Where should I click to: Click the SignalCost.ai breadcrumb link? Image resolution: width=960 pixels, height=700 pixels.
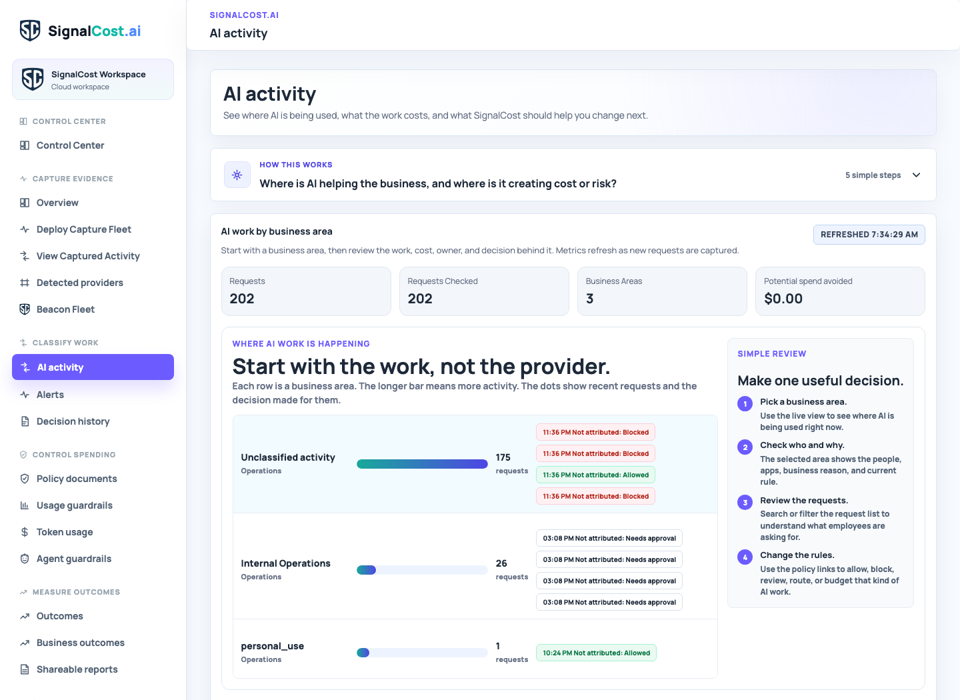pos(244,15)
